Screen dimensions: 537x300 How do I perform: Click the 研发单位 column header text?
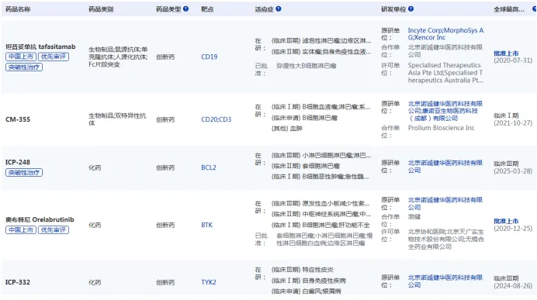coord(393,9)
